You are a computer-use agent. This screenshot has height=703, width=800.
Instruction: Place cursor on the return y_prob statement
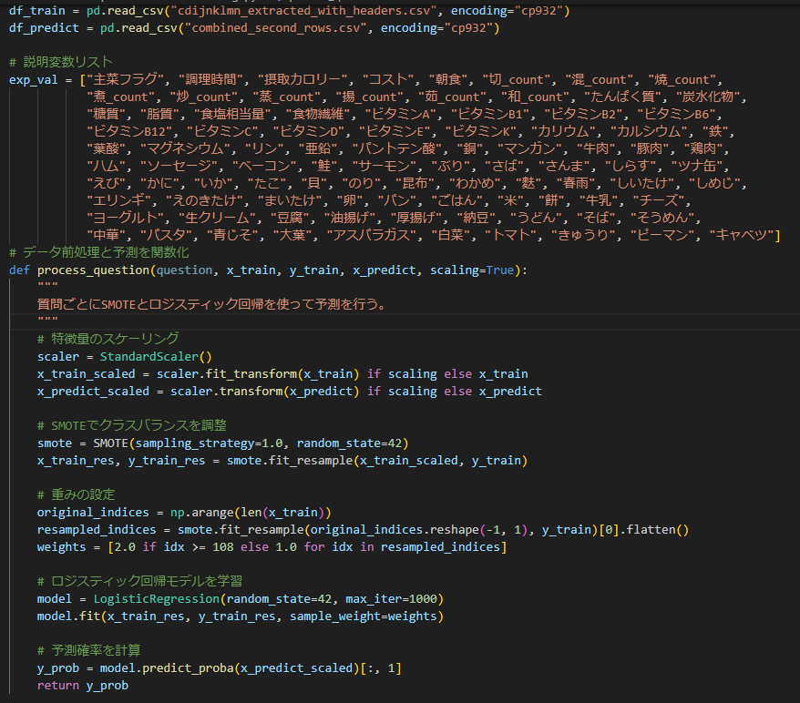coord(83,685)
